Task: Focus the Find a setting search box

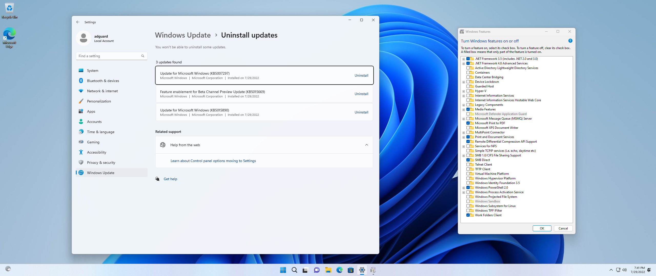Action: [112, 56]
